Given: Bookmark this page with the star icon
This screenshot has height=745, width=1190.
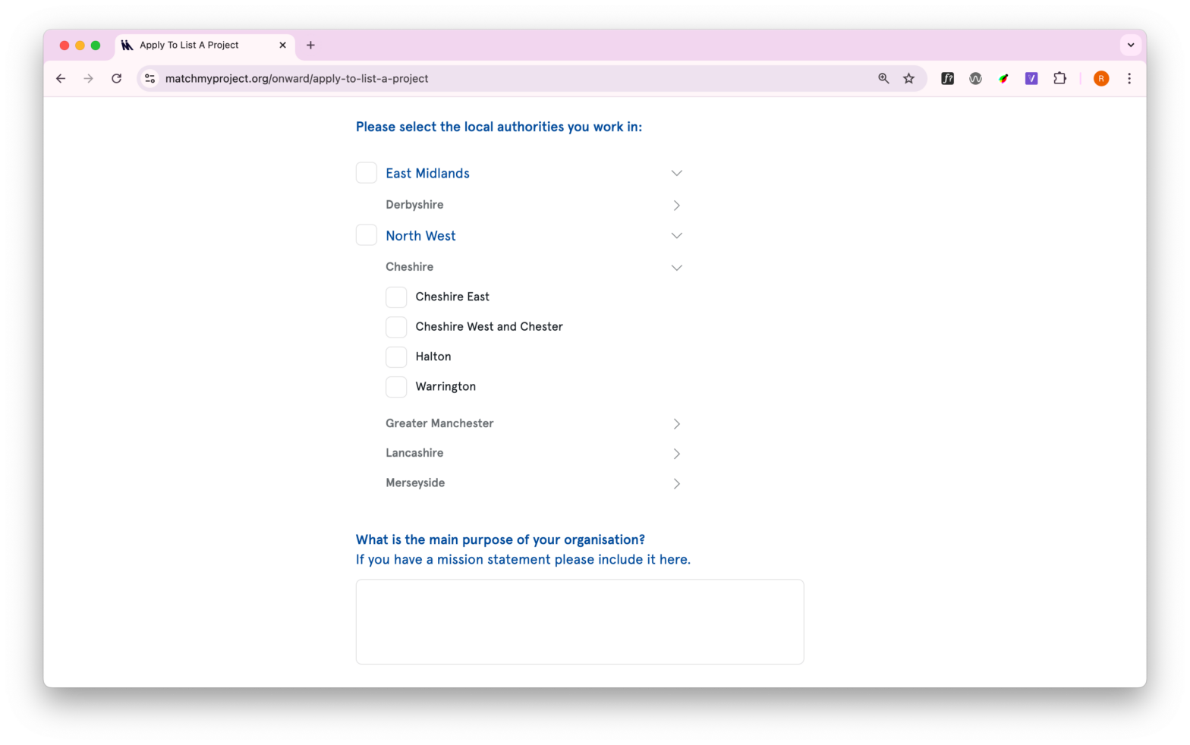Looking at the screenshot, I should [908, 78].
